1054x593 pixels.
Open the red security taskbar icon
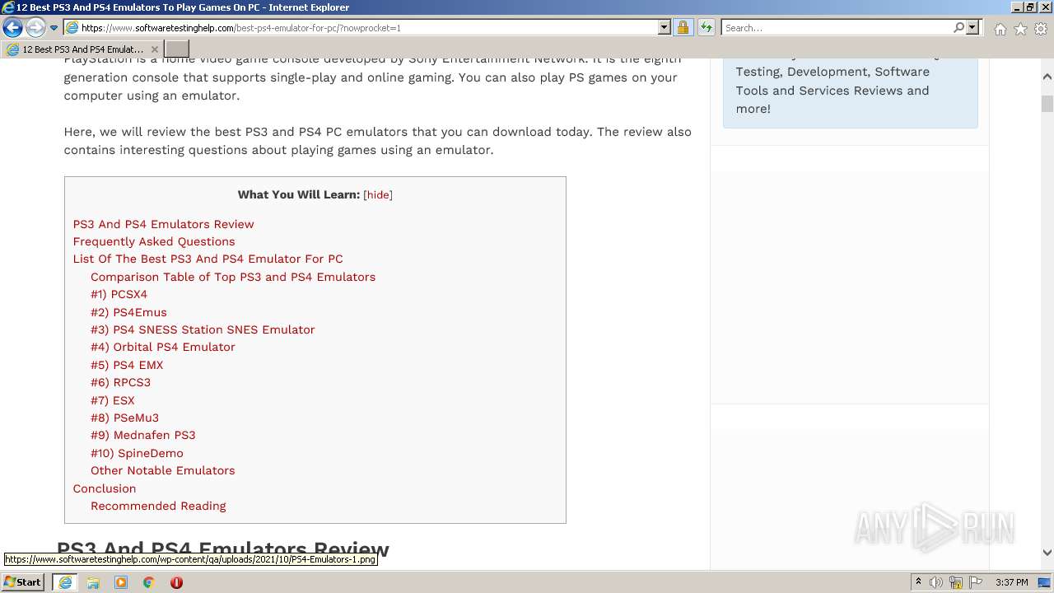[176, 582]
